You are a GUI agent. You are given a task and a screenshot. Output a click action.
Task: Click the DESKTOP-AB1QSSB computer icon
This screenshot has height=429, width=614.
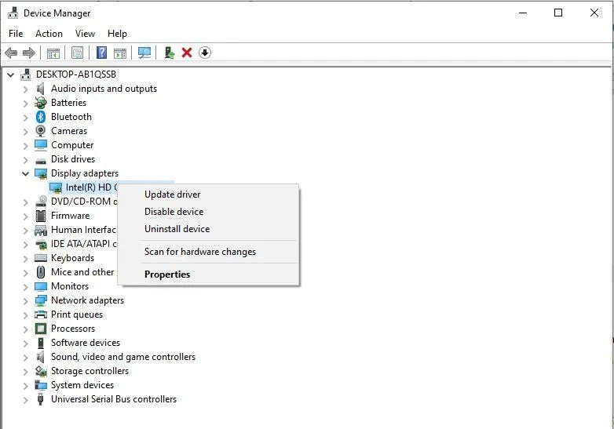(25, 74)
